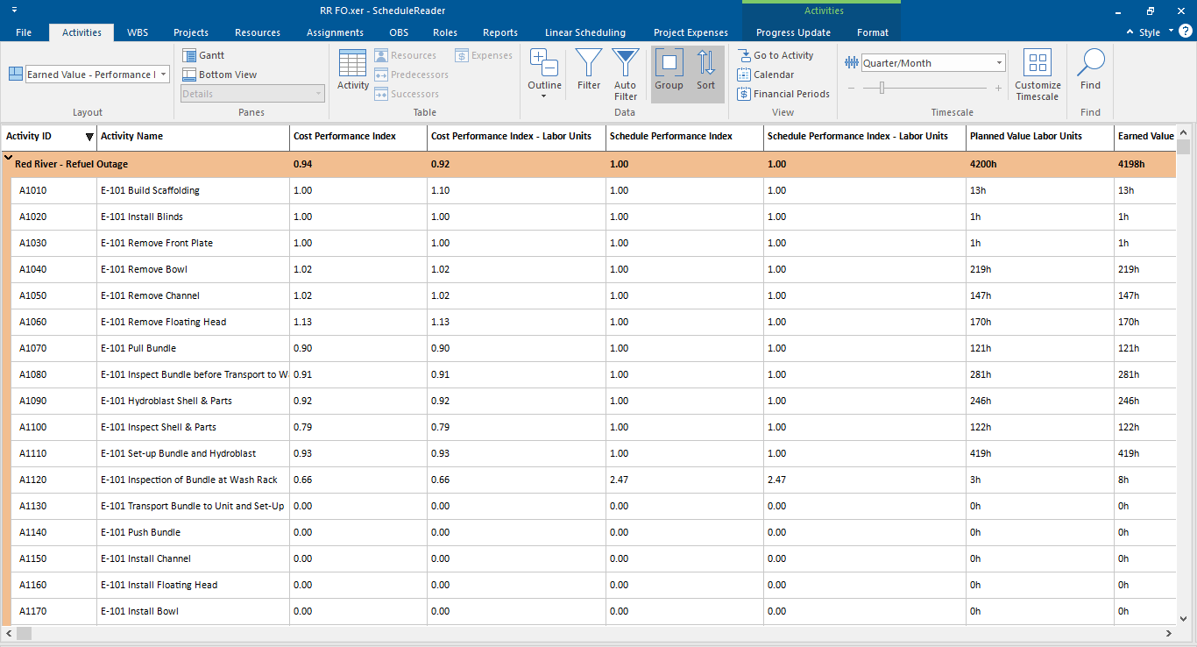Click the Expenses table icon
Viewport: 1197px width, 647px height.
462,55
